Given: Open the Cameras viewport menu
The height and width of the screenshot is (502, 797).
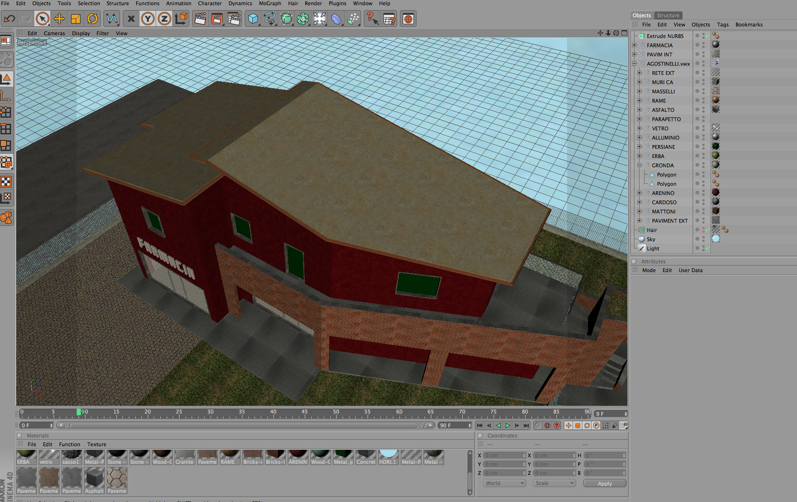Looking at the screenshot, I should coord(54,33).
